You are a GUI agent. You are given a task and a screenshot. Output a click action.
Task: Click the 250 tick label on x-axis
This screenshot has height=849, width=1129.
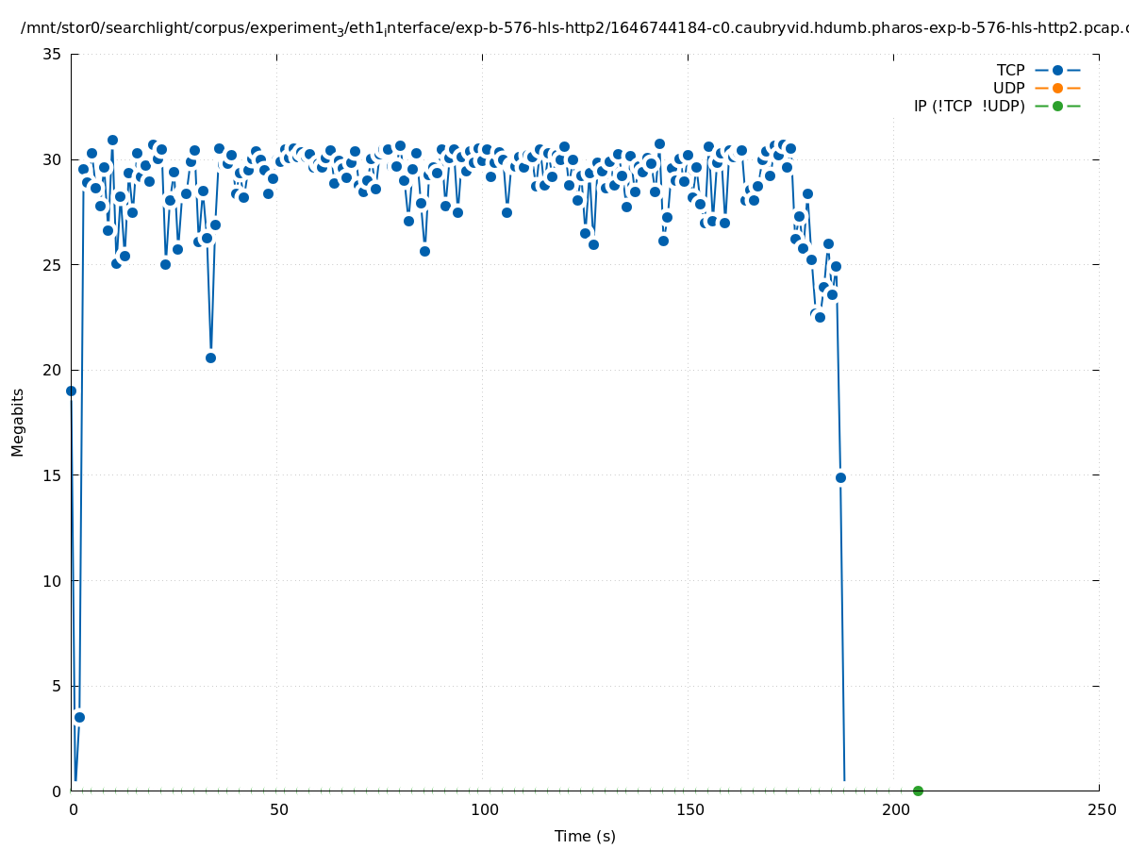tap(1100, 810)
